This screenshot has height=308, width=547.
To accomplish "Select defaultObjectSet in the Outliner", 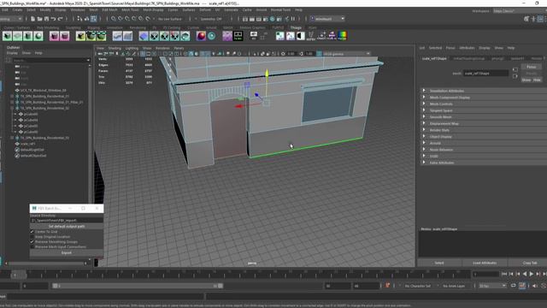I will (x=32, y=156).
